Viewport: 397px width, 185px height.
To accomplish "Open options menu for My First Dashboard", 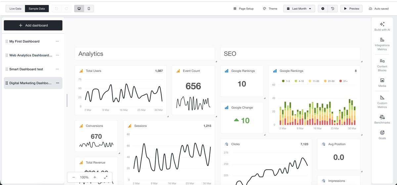I will [57, 42].
